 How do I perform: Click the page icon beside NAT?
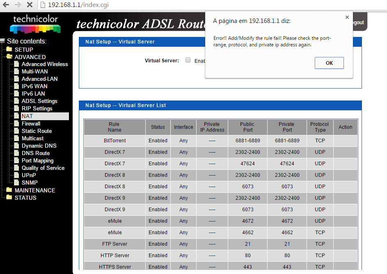click(16, 116)
